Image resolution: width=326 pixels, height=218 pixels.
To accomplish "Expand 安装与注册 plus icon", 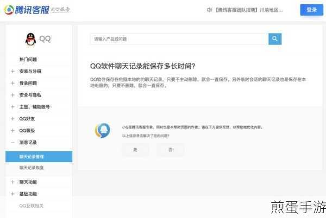I will click(12, 72).
